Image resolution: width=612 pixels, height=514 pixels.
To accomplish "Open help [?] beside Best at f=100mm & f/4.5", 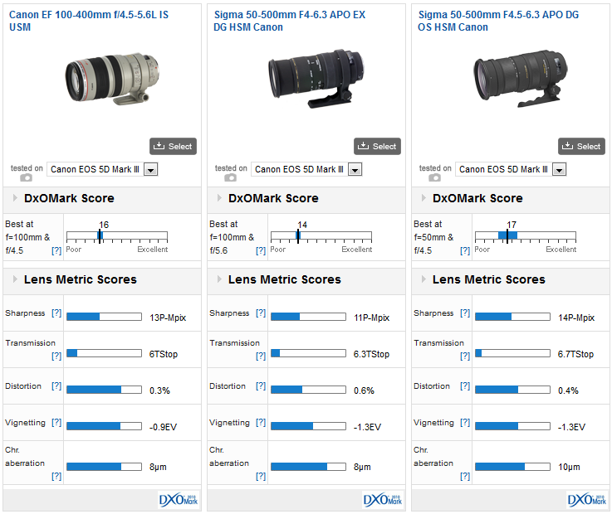I will (56, 250).
